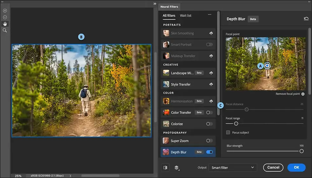The image size is (312, 178).
Task: Enable the Colorize filter toggle
Action: click(209, 124)
